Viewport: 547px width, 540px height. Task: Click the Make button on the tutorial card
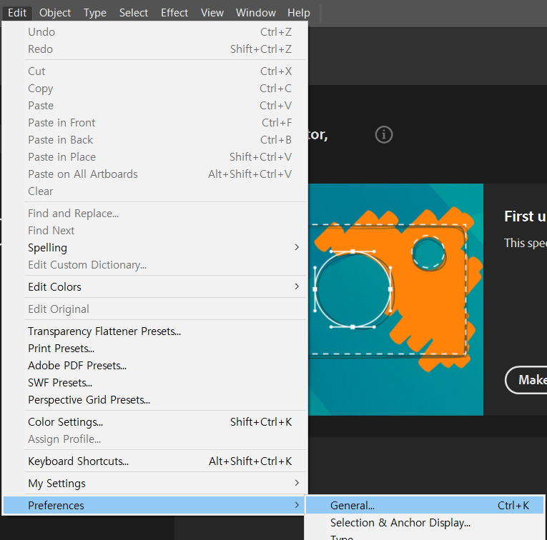(x=526, y=380)
